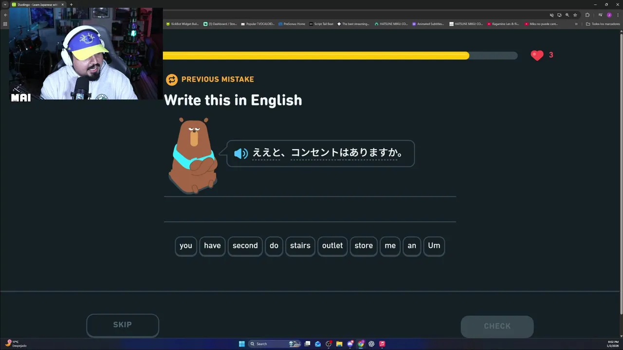
Task: Open Google Chrome taskbar icon
Action: [361, 344]
